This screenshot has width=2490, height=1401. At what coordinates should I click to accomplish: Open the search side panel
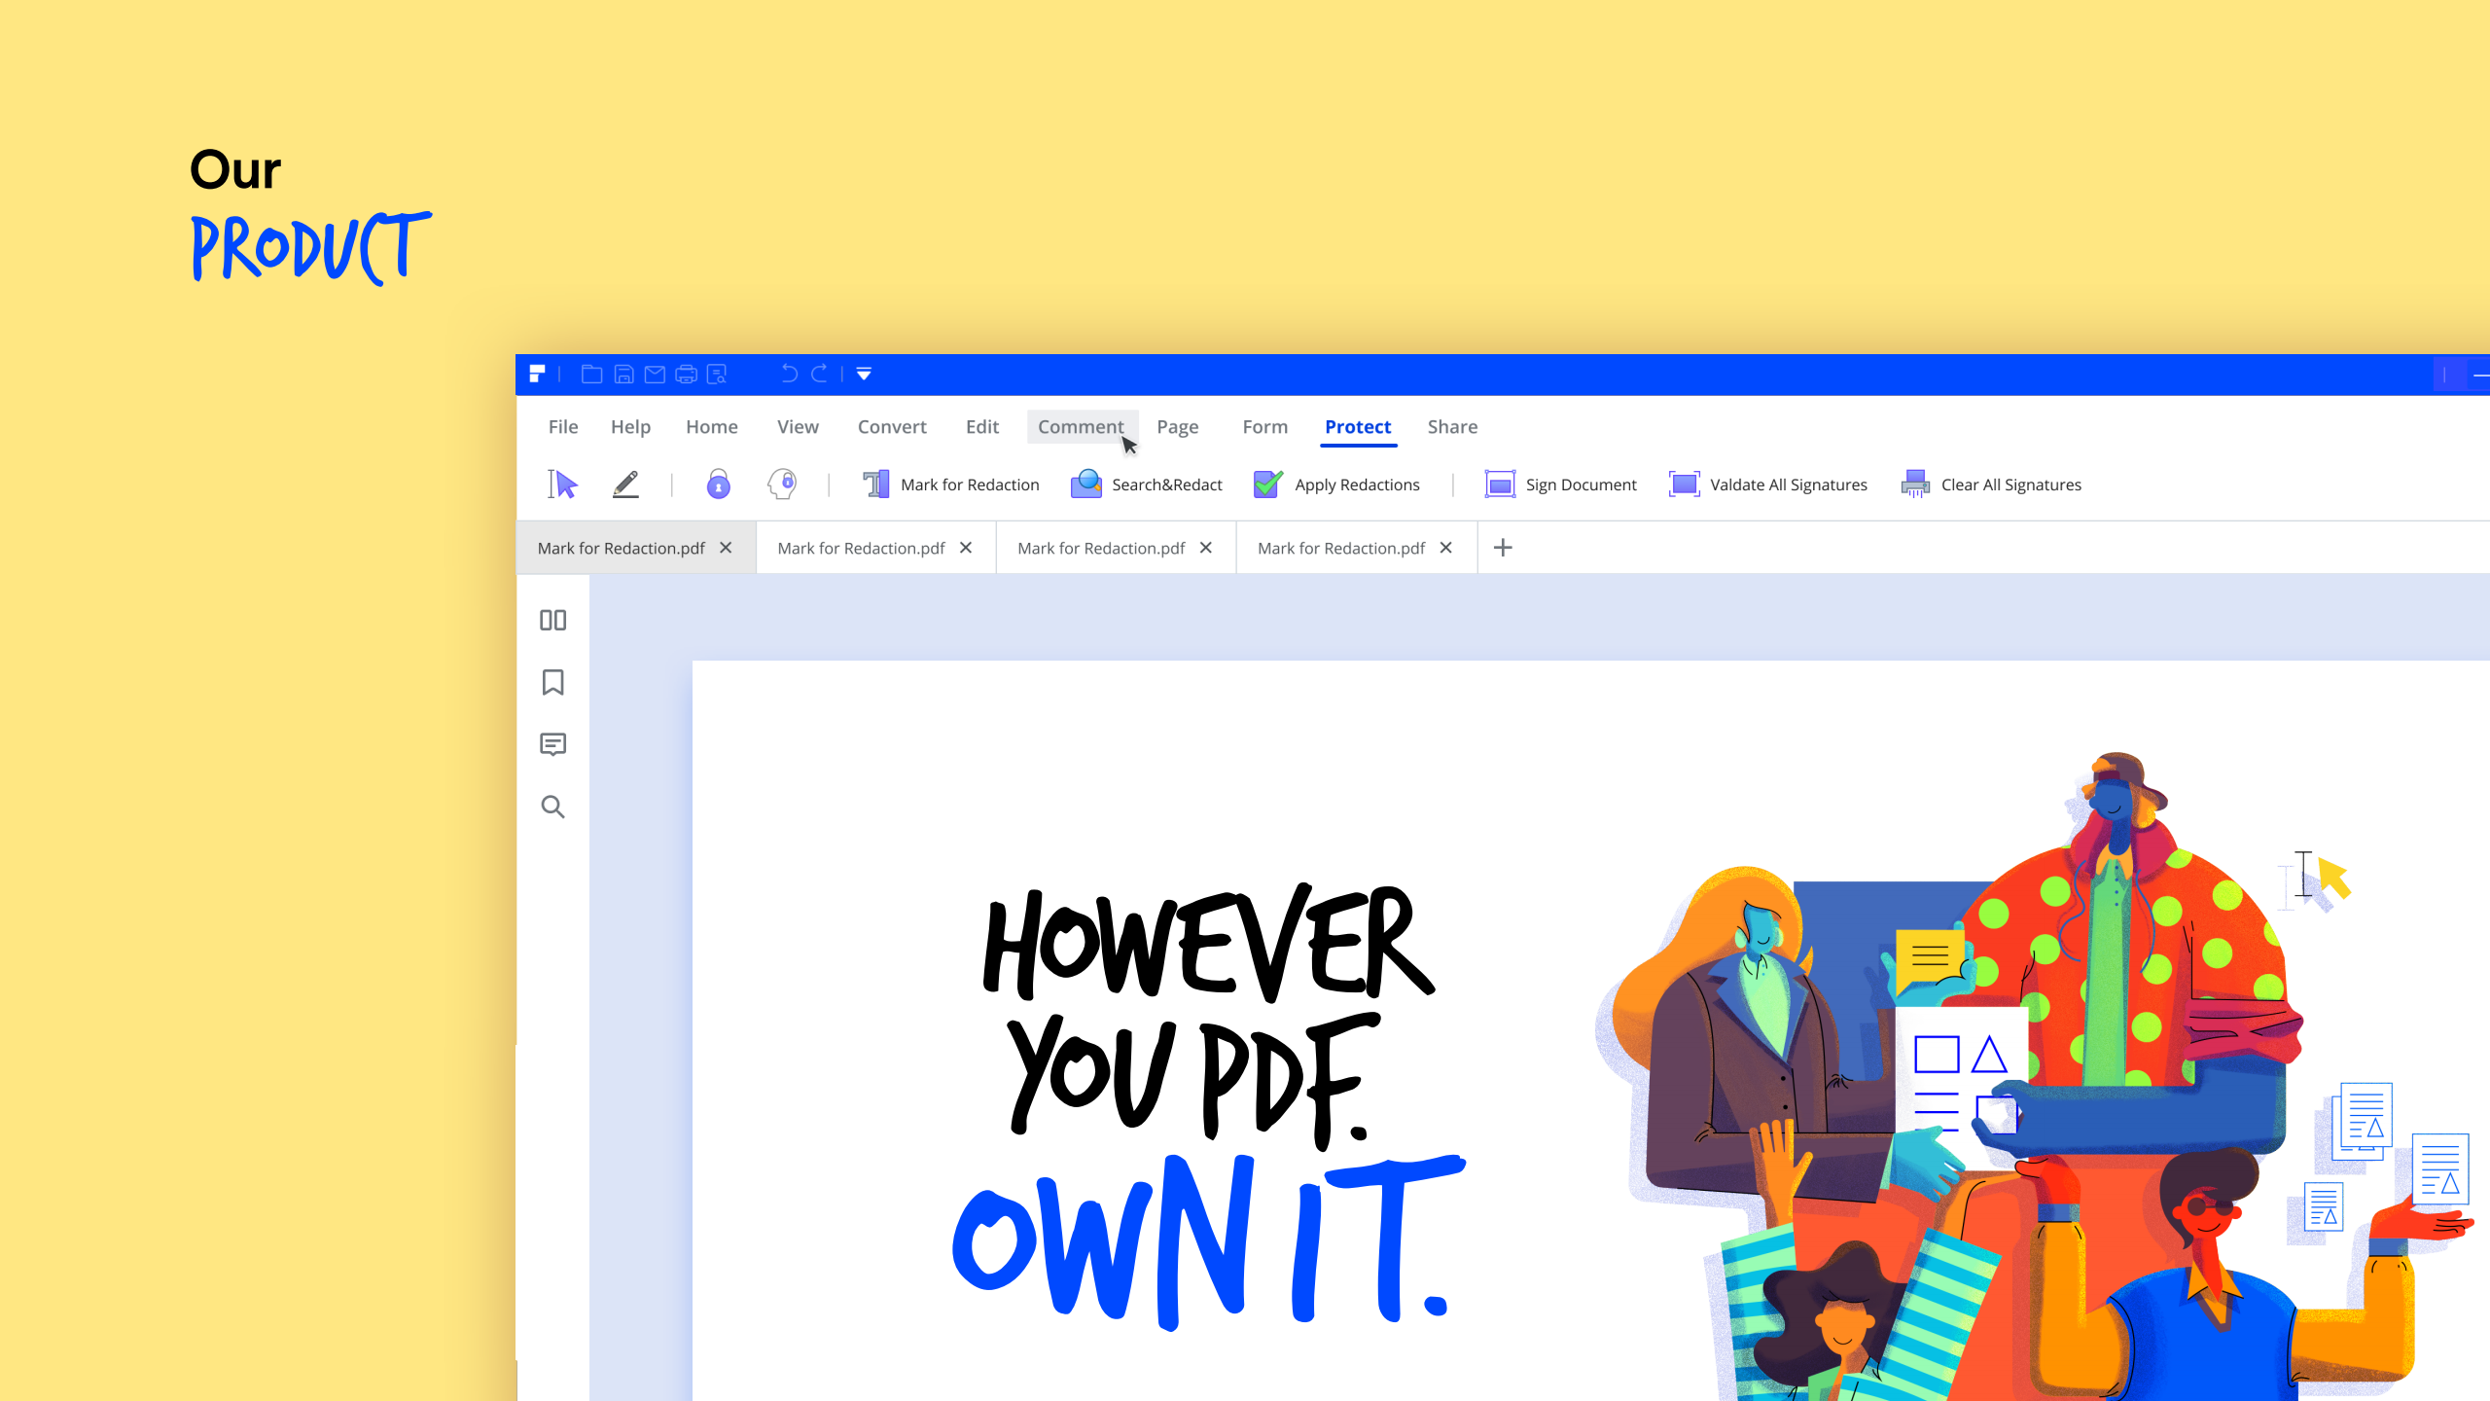[552, 807]
